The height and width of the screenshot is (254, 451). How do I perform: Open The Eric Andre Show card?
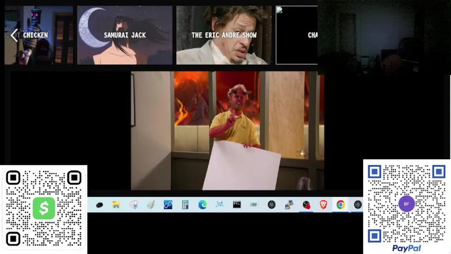[x=224, y=35]
